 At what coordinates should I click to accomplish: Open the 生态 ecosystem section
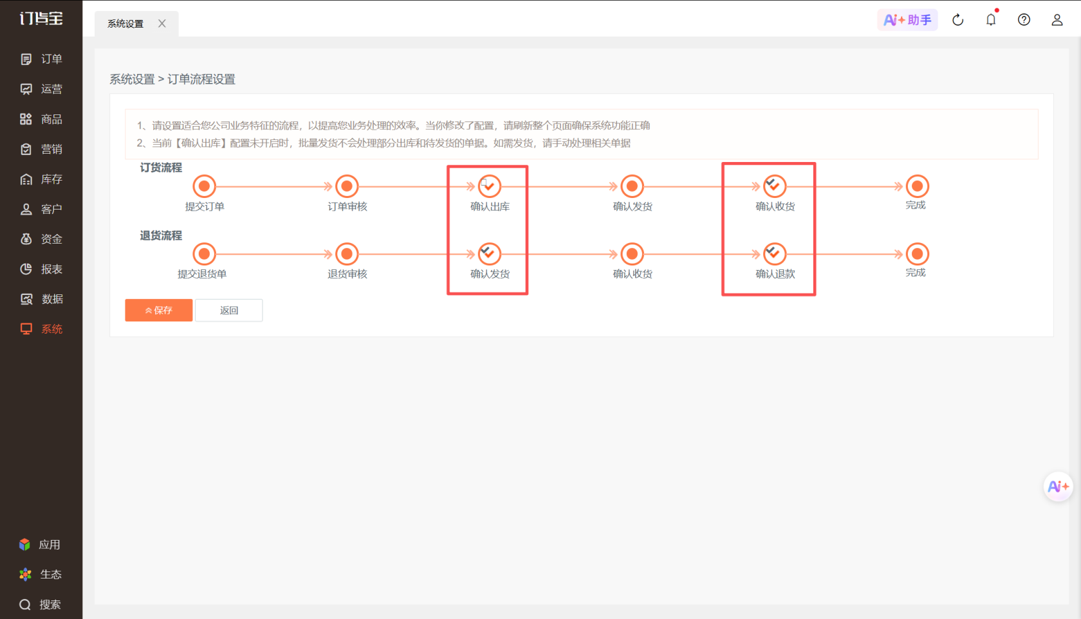pos(40,575)
